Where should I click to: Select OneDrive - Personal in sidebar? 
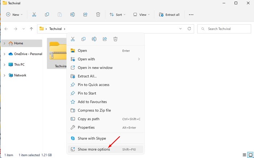click(x=21, y=54)
